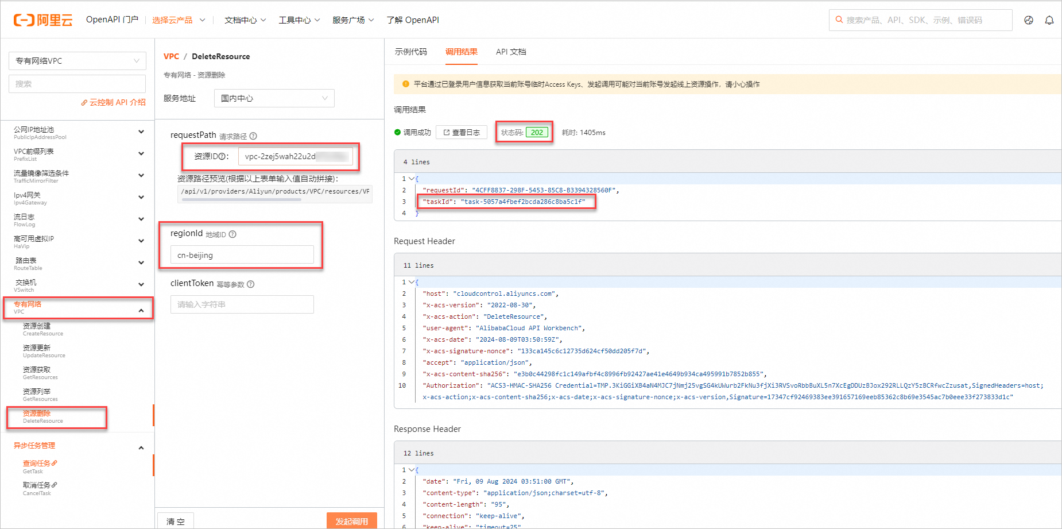Screen dimensions: 1062x529
Task: Expand the 公网IP地址池 section
Action: click(141, 132)
